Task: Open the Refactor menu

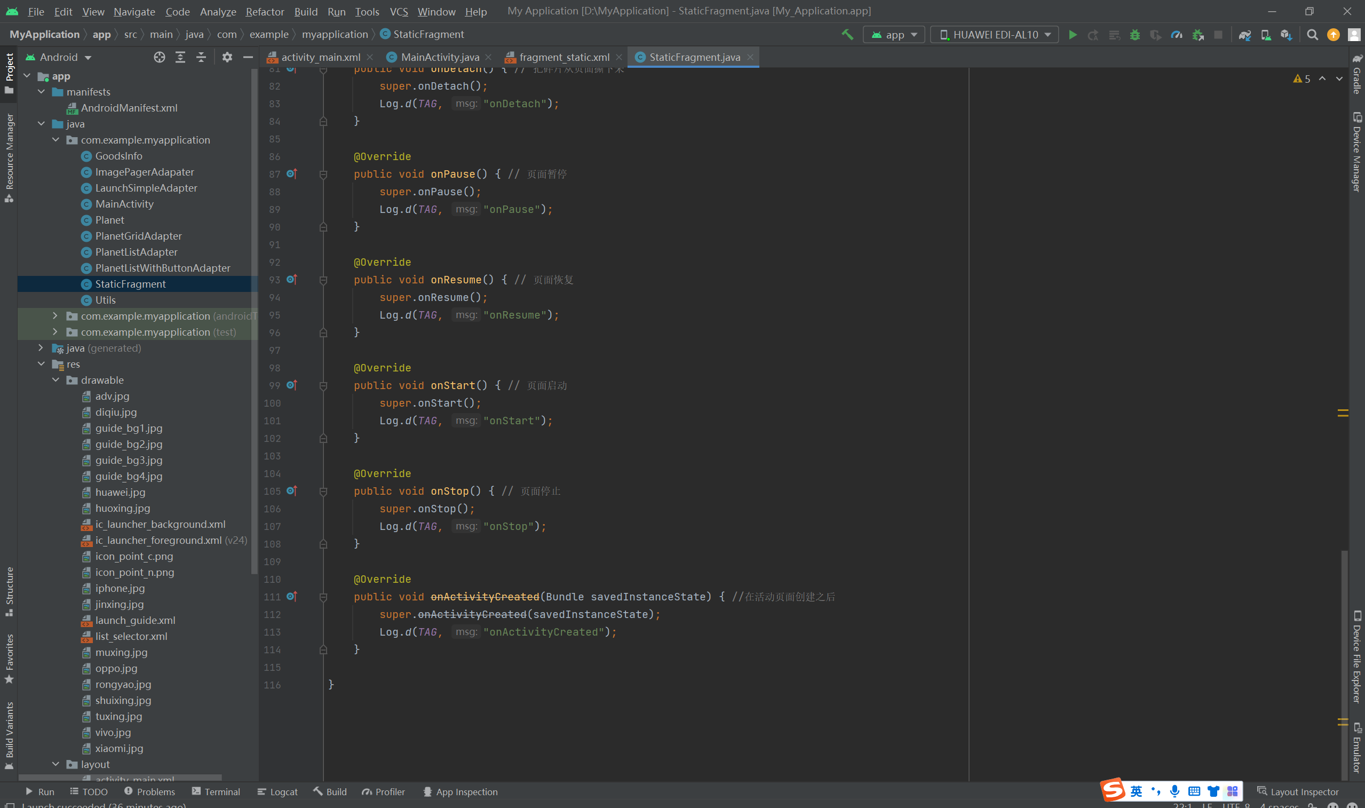Action: point(265,11)
